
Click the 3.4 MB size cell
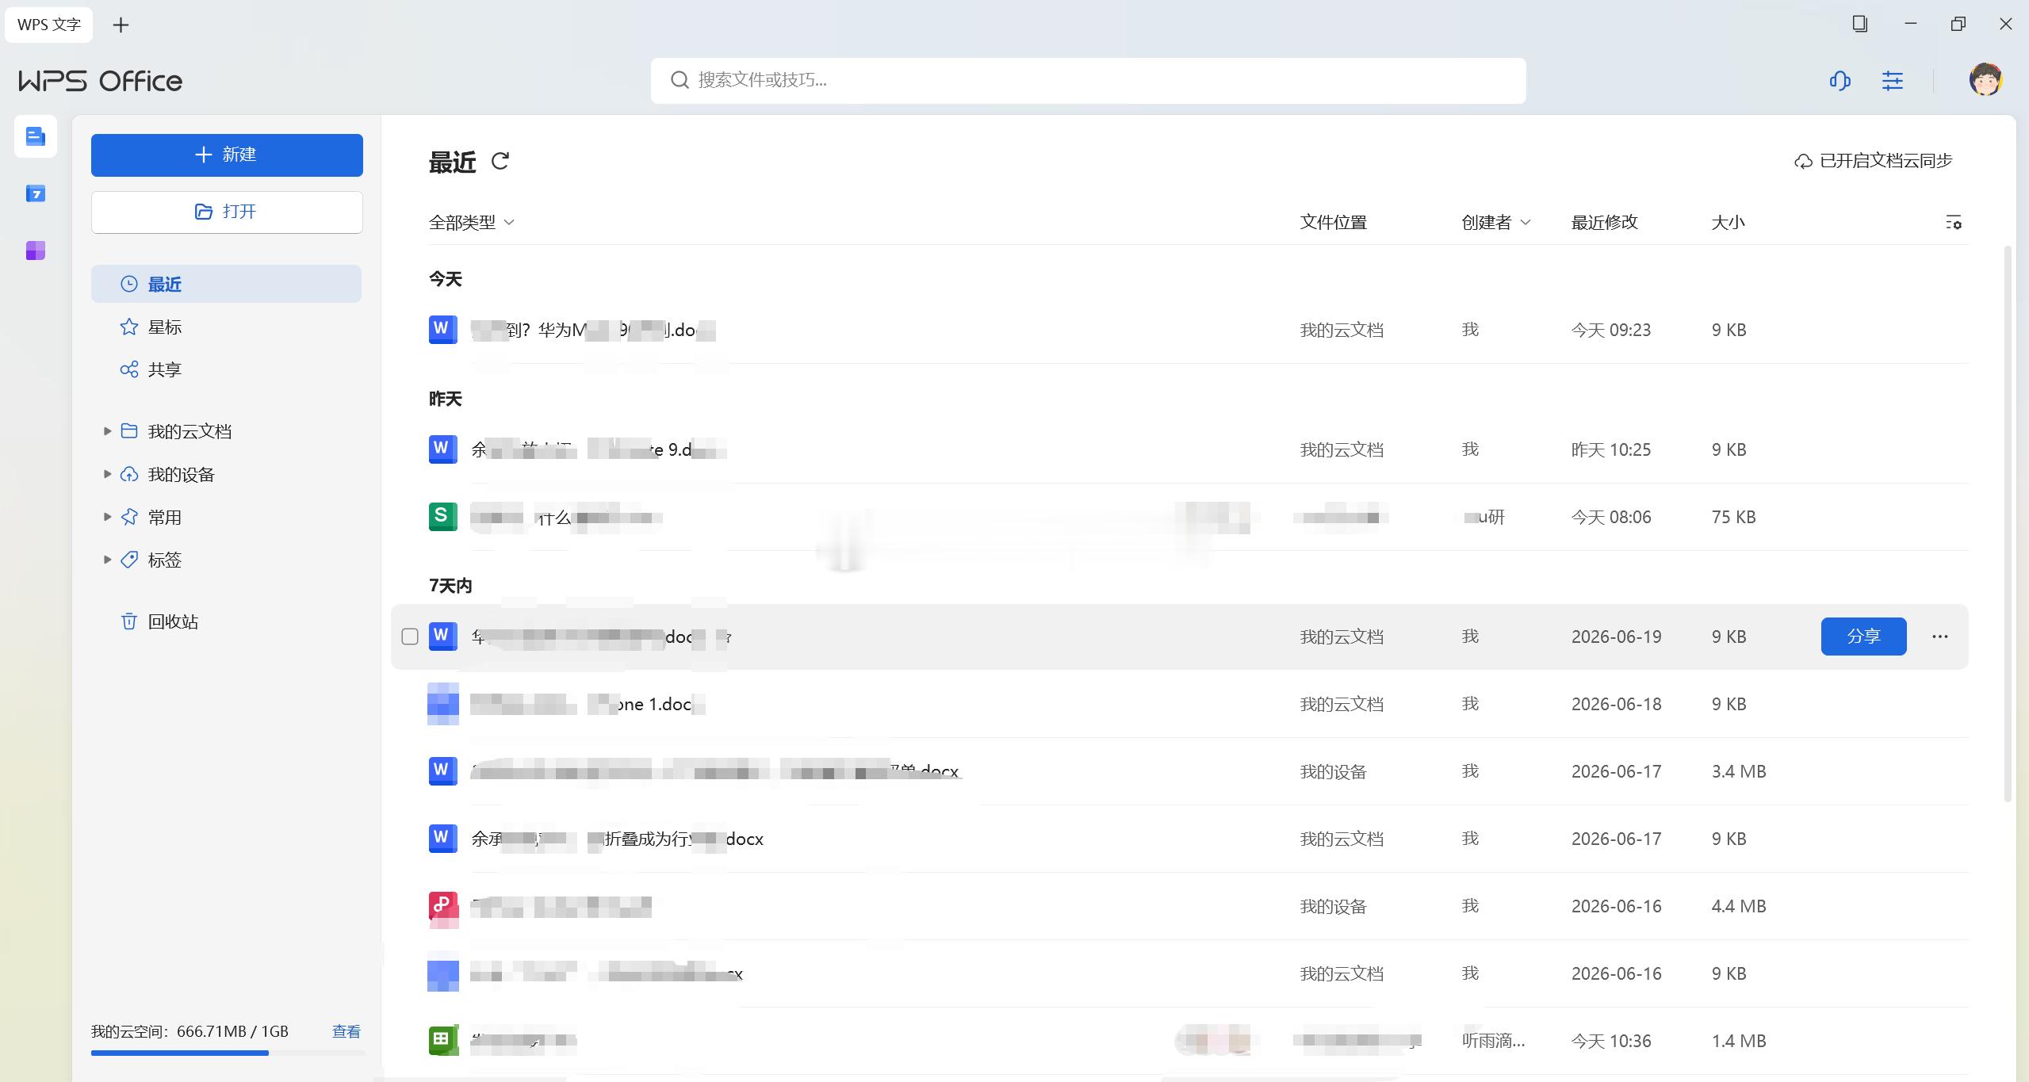coord(1739,771)
